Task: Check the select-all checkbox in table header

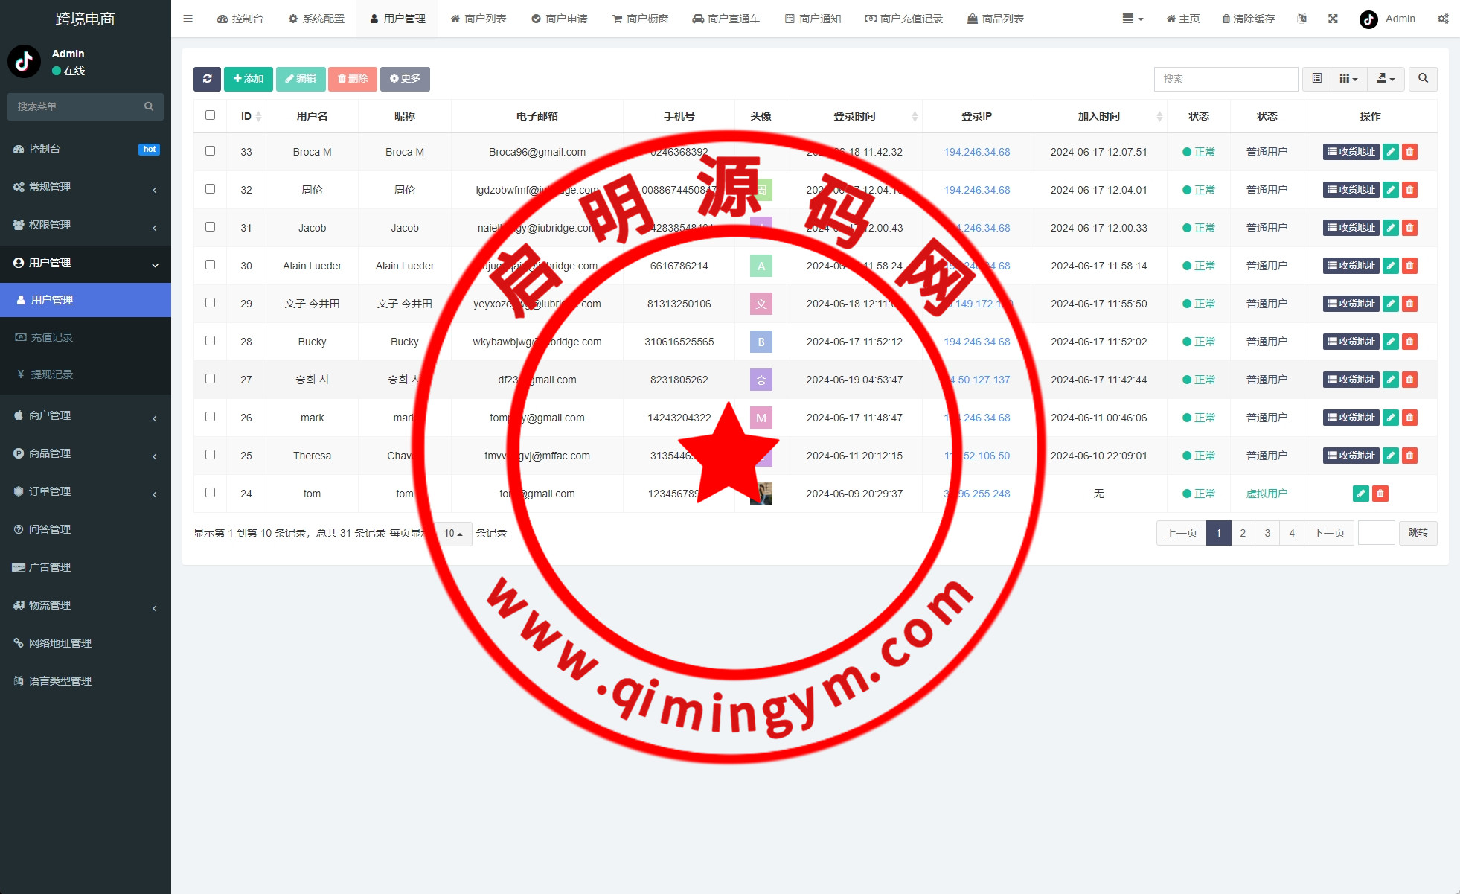Action: pyautogui.click(x=210, y=115)
